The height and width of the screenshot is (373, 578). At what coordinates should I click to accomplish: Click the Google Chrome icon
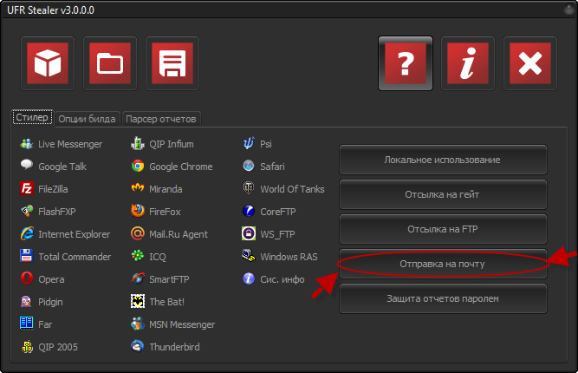tap(138, 166)
